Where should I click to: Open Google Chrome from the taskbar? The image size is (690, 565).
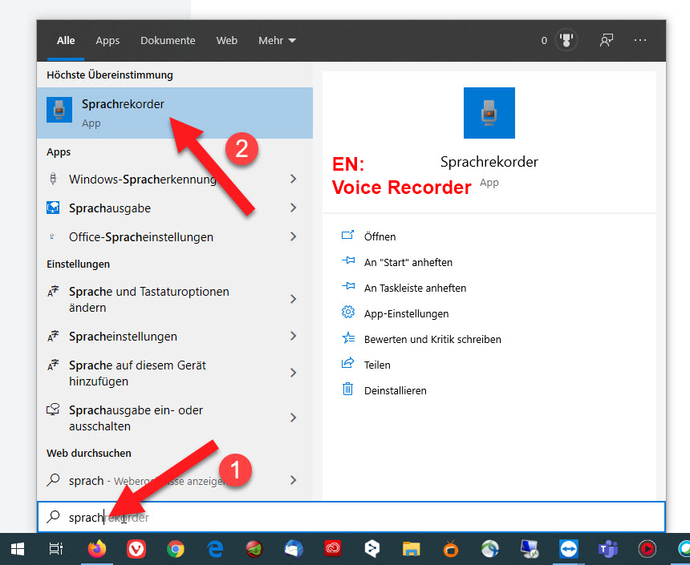(175, 549)
